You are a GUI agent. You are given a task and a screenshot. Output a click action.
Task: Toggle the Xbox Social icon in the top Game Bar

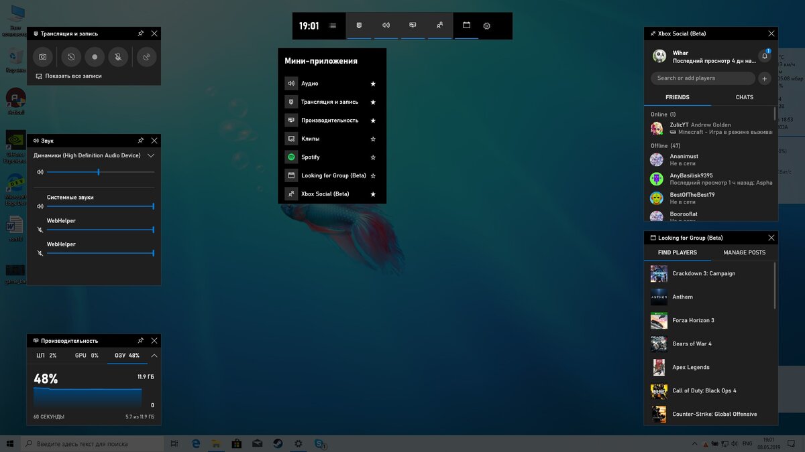point(439,25)
